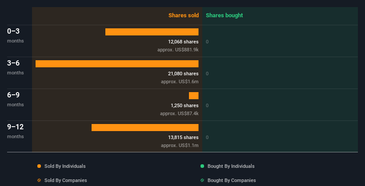Select the 3–6 months row label

click(16, 66)
